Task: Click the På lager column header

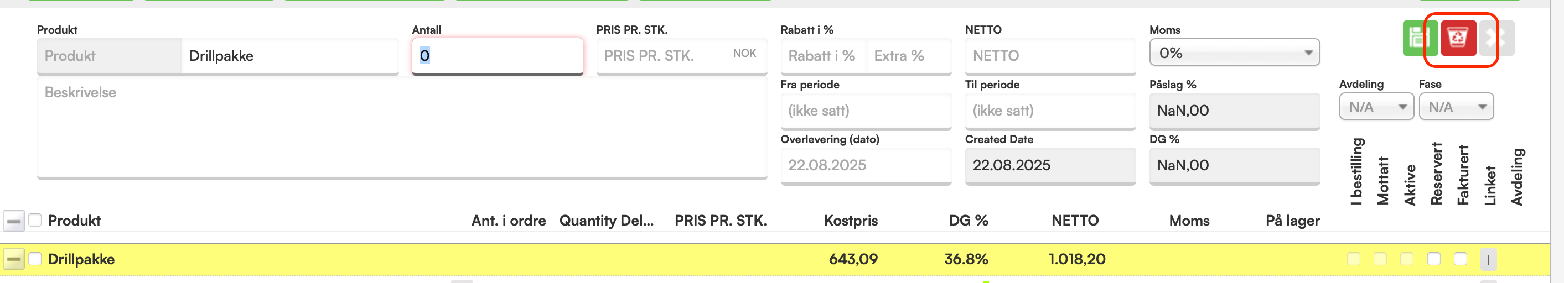Action: [1293, 221]
